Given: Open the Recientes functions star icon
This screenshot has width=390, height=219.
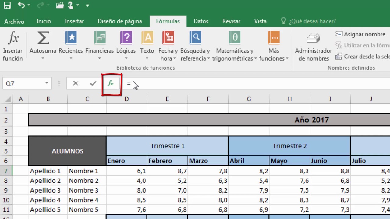Looking at the screenshot, I should [x=71, y=38].
